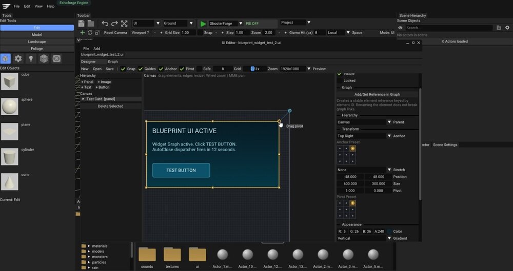Click the Color swatch next to the A:240 field

pyautogui.click(x=389, y=232)
